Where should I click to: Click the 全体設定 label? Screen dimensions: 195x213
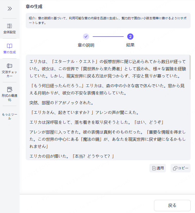tap(10, 32)
